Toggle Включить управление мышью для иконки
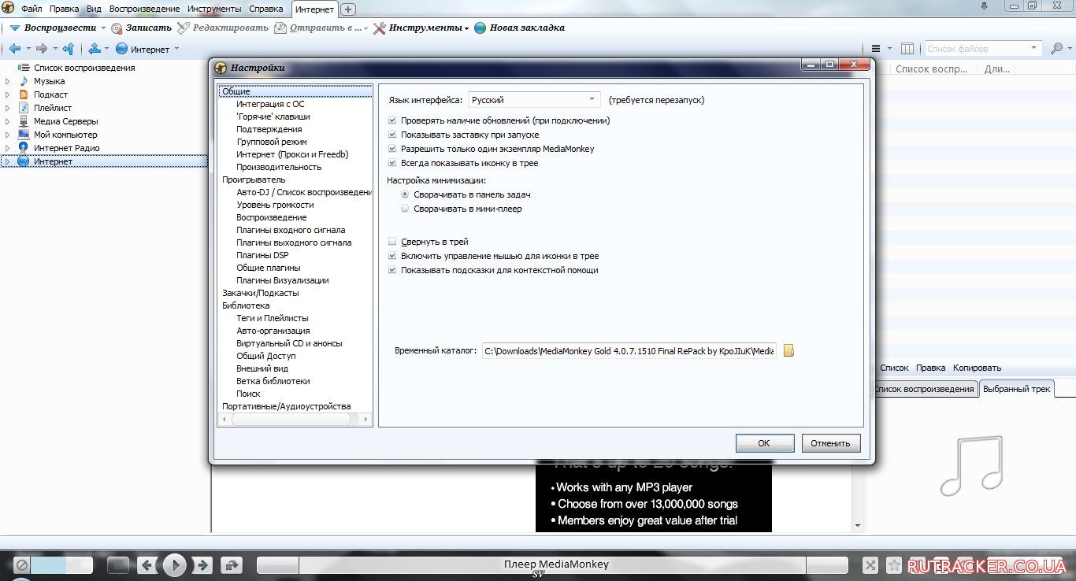 (392, 256)
